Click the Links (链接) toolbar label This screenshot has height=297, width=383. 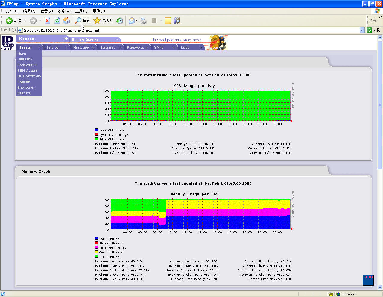[x=373, y=20]
